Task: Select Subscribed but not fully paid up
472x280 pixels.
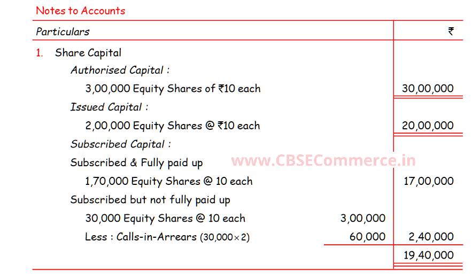Action: (150, 200)
